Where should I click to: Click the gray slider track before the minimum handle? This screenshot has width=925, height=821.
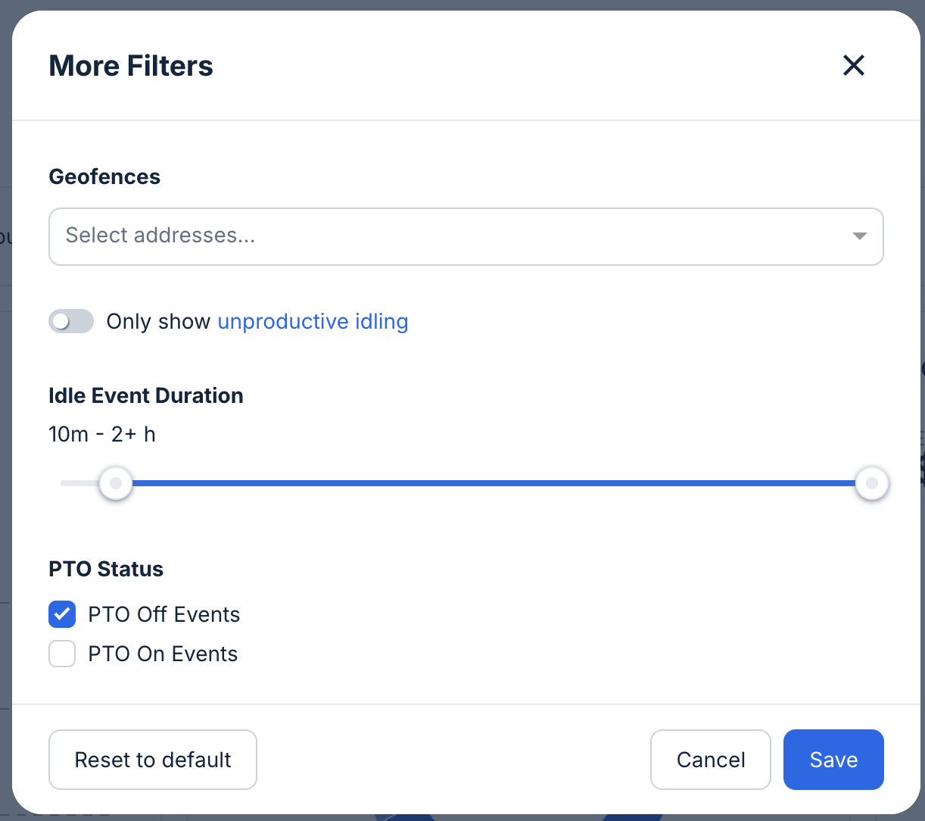78,483
